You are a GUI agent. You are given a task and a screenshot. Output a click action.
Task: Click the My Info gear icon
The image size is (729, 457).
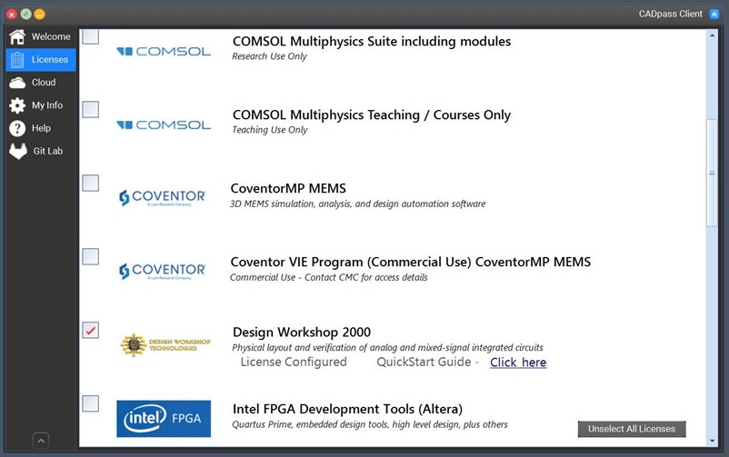click(17, 105)
